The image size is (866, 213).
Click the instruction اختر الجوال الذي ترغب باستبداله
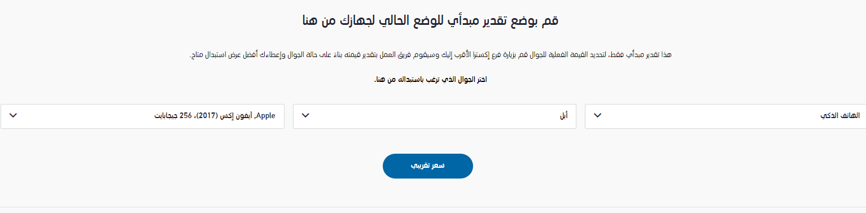[430, 80]
